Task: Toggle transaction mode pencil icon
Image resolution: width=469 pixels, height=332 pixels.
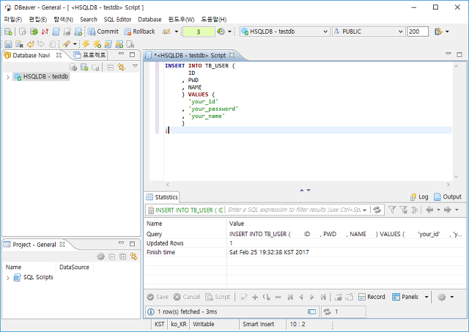Action: coord(166,32)
